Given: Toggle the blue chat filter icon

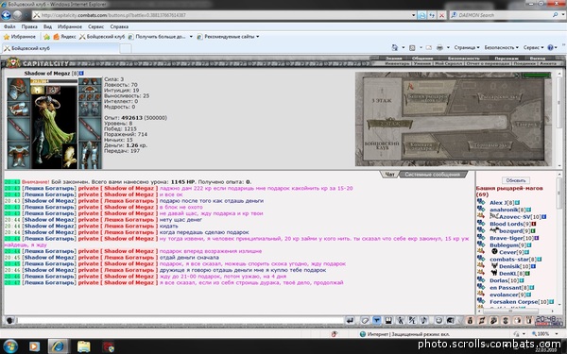Looking at the screenshot, I should pos(377,320).
